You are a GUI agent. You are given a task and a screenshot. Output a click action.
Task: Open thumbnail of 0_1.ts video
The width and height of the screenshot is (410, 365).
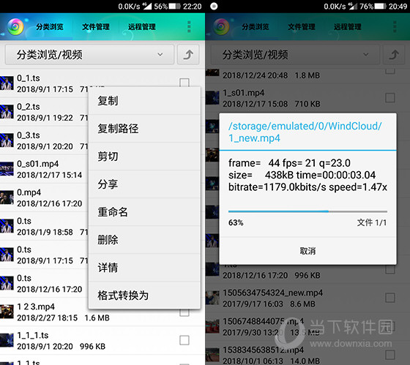tap(7, 83)
